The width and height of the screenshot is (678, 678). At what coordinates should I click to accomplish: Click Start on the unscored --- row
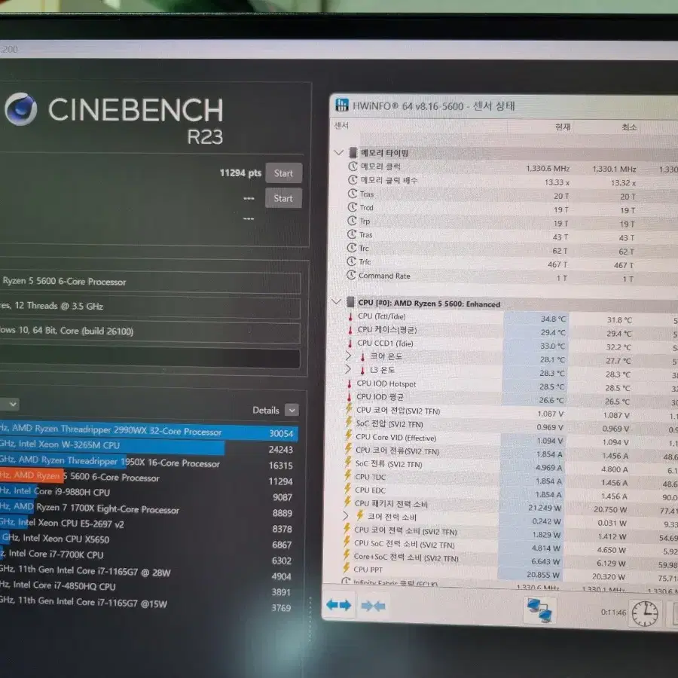[x=283, y=198]
